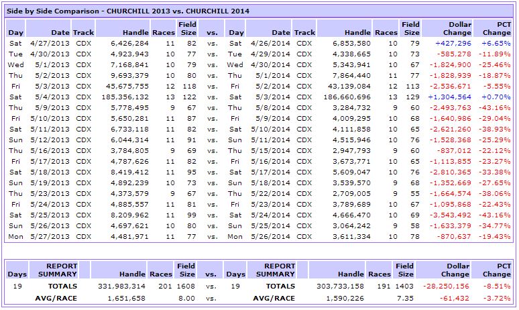Select handle value 6,733,118
The width and height of the screenshot is (519, 310).
click(x=130, y=129)
